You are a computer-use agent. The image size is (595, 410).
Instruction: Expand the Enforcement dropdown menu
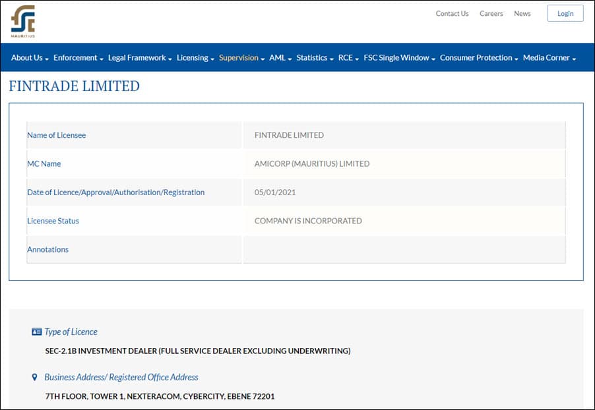click(x=78, y=58)
